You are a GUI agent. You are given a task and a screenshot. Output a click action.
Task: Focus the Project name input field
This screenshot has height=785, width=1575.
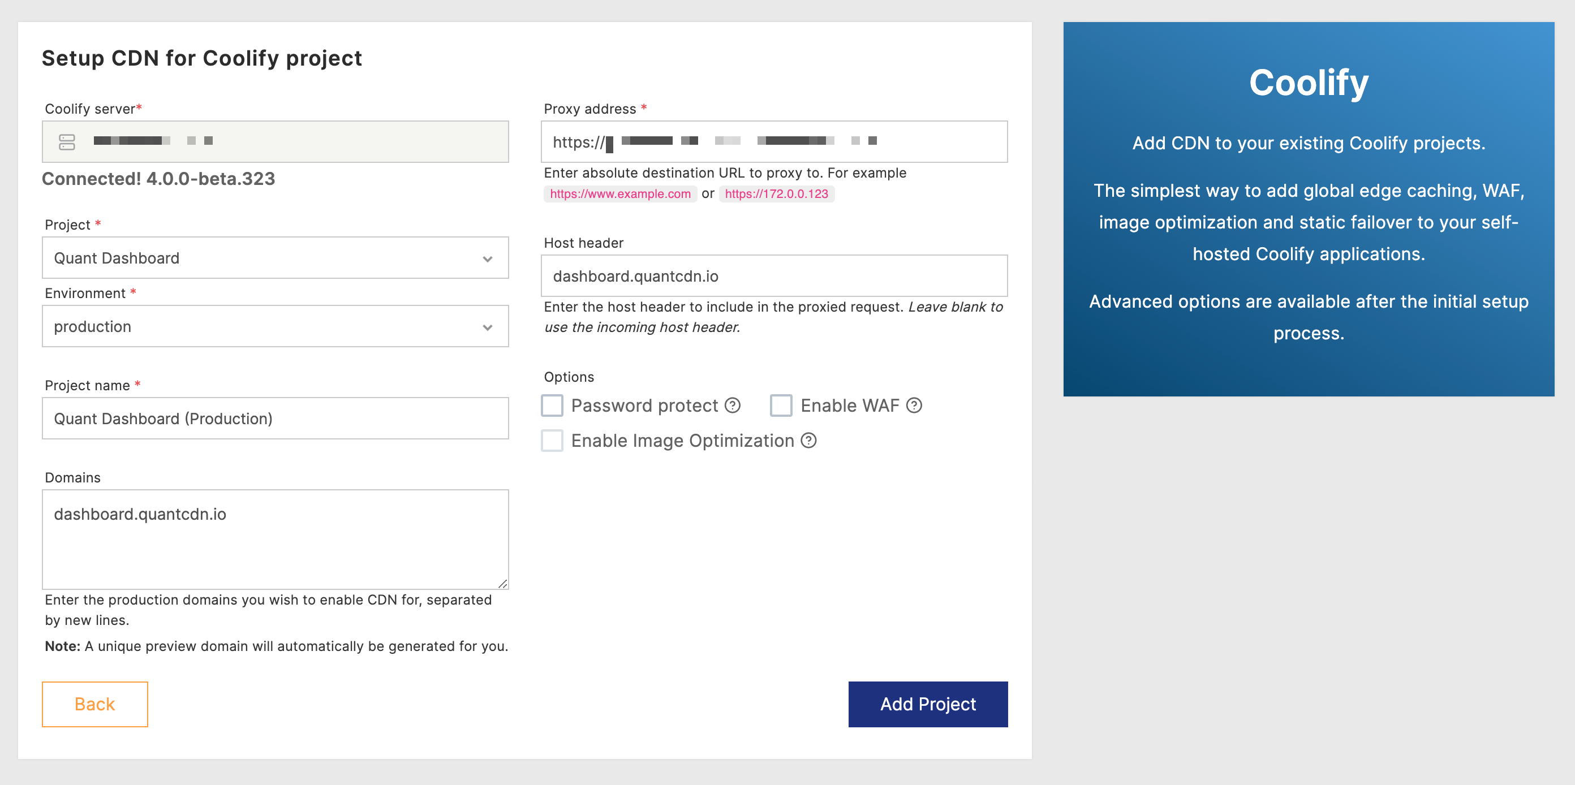tap(275, 418)
